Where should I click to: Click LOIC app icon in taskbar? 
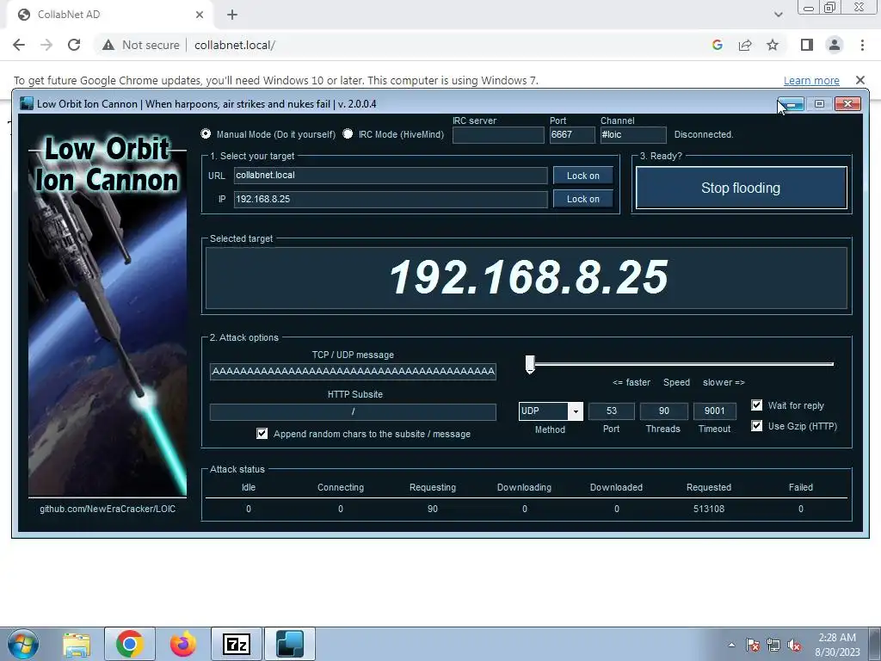(290, 644)
